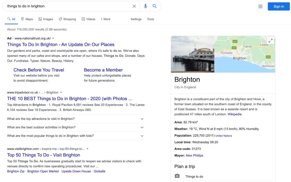This screenshot has height=182, width=291.
Task: Expand the top attractions question
Action: click(142, 119)
